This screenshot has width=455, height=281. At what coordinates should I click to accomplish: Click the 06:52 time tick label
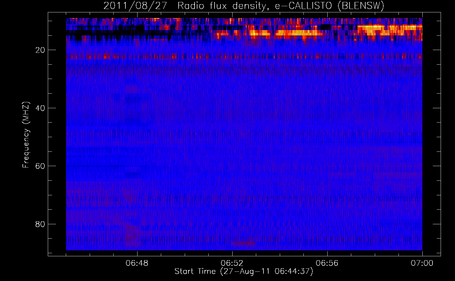pos(232,263)
